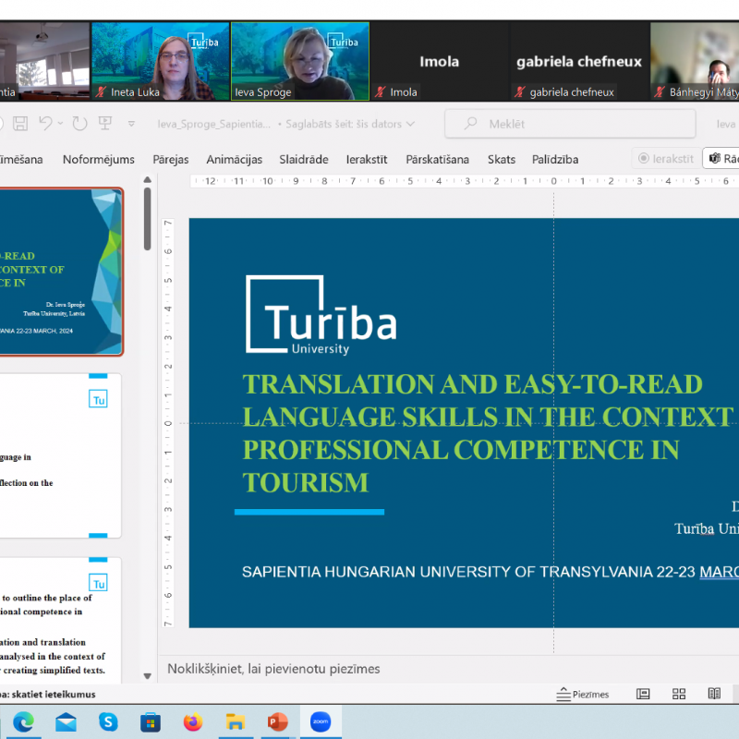This screenshot has width=739, height=739.
Task: Click the muted mic icon by Bánhegyi
Action: [659, 91]
